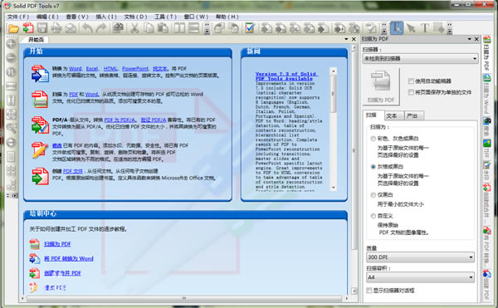Click the Excel link in the convert row
This screenshot has width=498, height=308.
point(92,69)
